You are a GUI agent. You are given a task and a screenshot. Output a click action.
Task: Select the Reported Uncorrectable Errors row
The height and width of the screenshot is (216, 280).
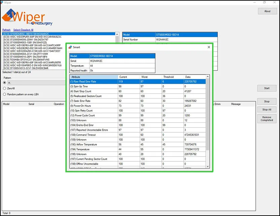(x=138, y=130)
